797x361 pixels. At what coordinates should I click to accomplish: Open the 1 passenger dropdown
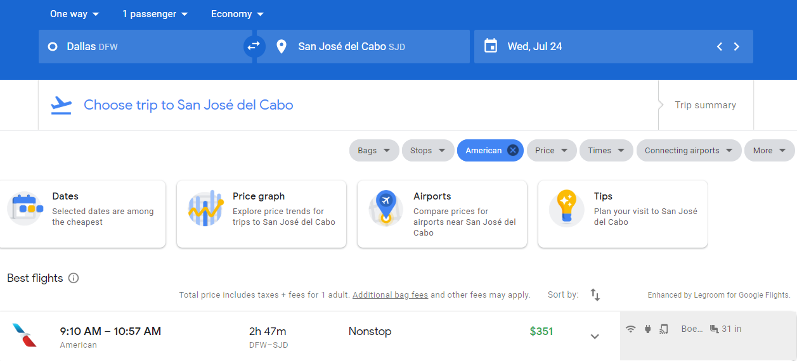tap(155, 14)
